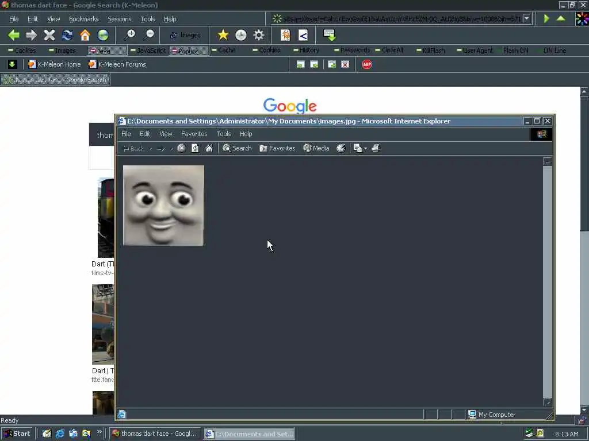Click the Home icon in Internet Explorer
This screenshot has width=589, height=441.
[x=209, y=148]
